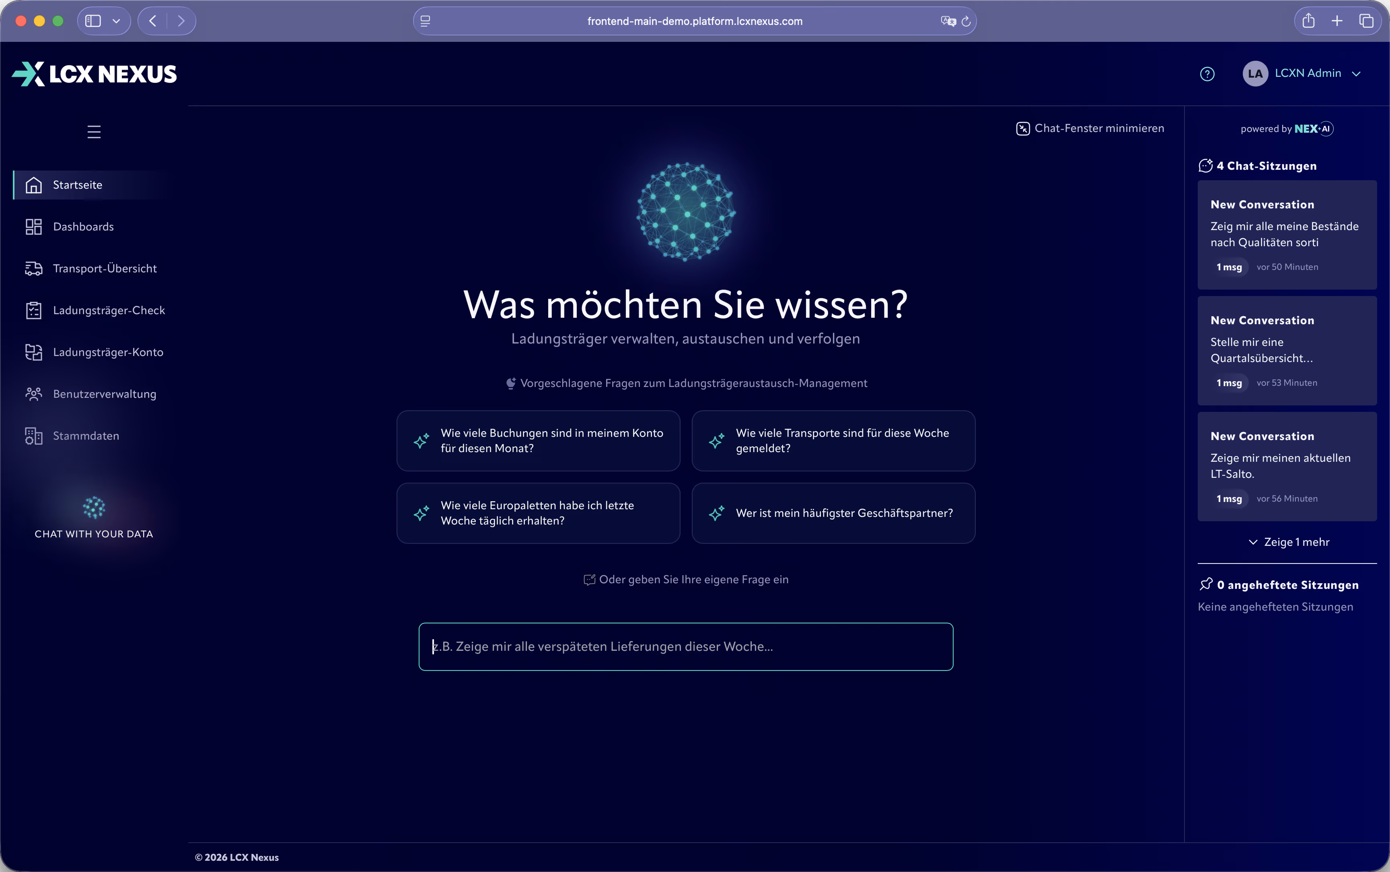Screen dimensions: 1390x872
Task: Click the browser tab overview icon
Action: [x=1366, y=21]
